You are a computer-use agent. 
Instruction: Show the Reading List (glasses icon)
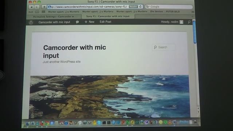(31, 12)
